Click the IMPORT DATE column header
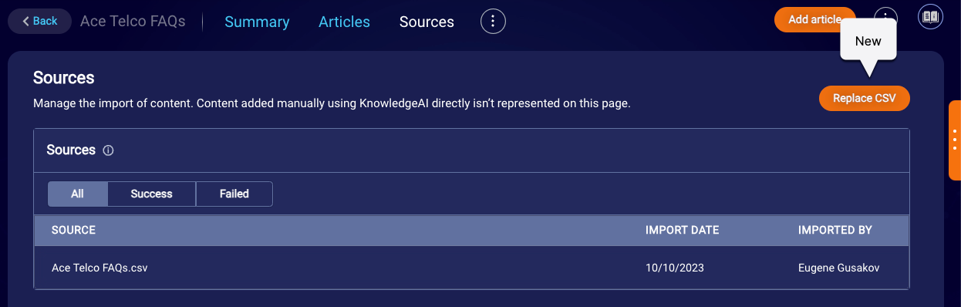The height and width of the screenshot is (307, 961). [682, 230]
